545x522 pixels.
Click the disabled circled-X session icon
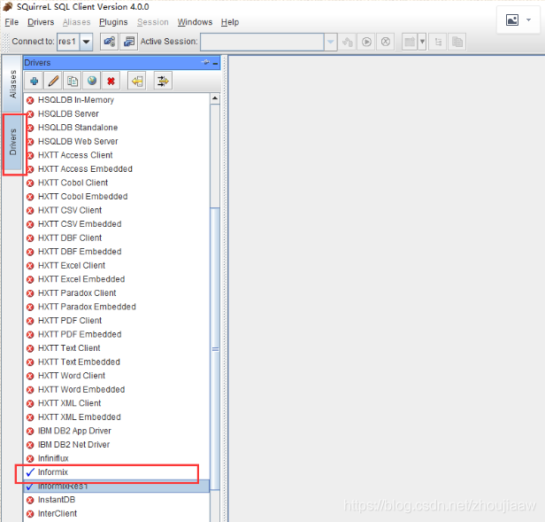point(386,42)
